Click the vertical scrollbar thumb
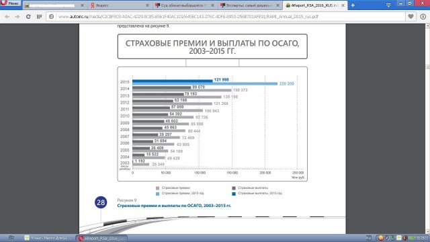 pos(427,67)
